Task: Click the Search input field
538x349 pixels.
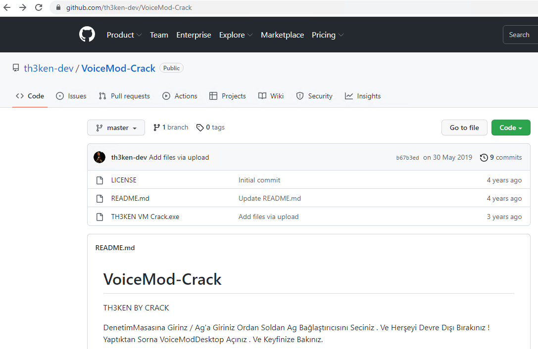Action: click(x=520, y=35)
